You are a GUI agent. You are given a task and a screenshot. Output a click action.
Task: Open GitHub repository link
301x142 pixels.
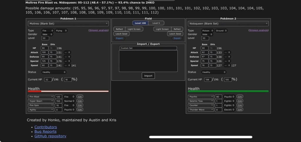[51, 136]
